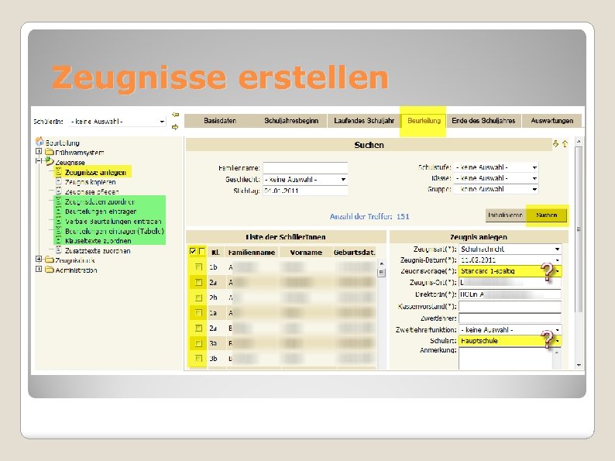Tick checkbox for the first class 2a row
This screenshot has height=461, width=615.
tap(198, 282)
